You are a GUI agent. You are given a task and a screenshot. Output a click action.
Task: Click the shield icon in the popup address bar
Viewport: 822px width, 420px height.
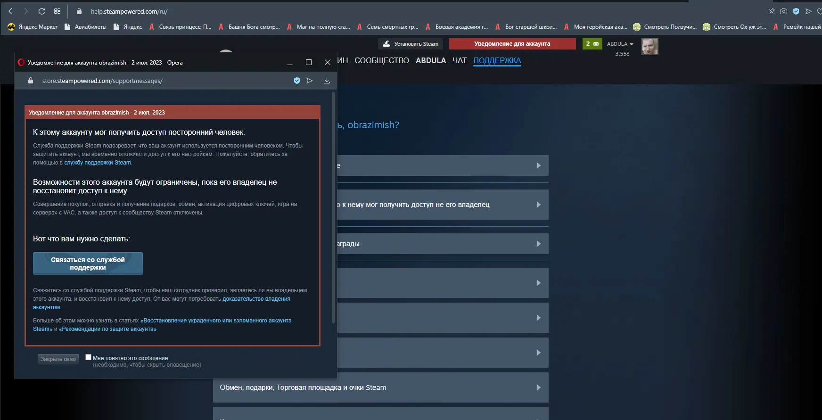pos(297,81)
